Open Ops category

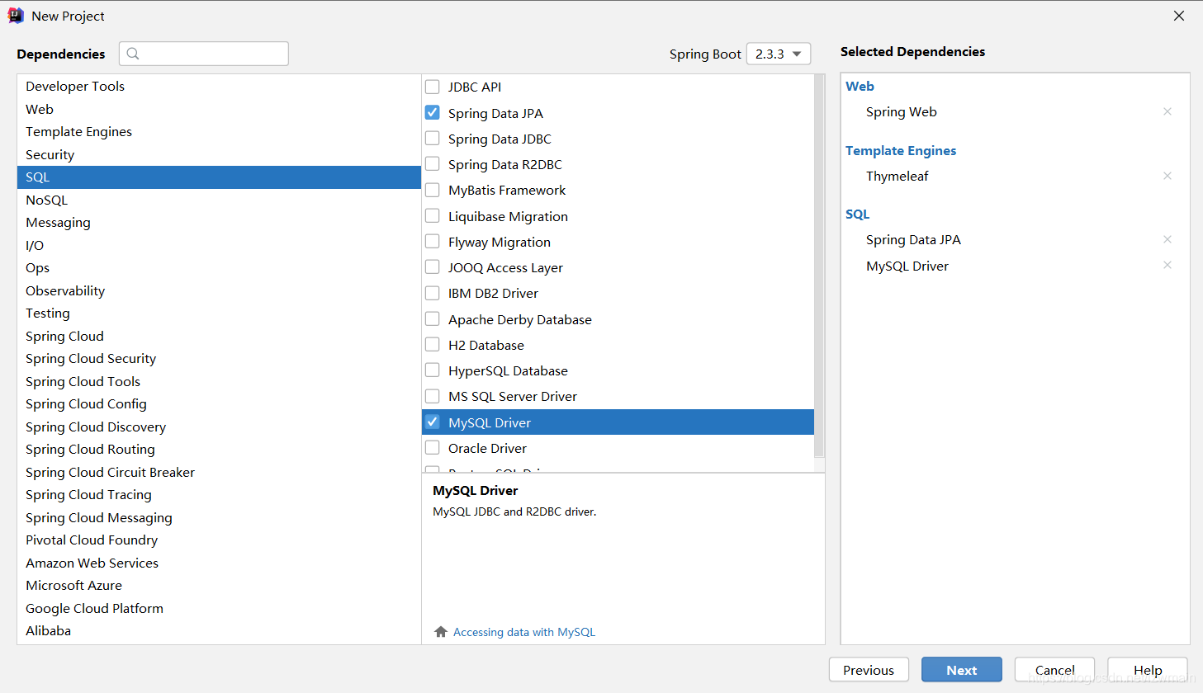(219, 267)
